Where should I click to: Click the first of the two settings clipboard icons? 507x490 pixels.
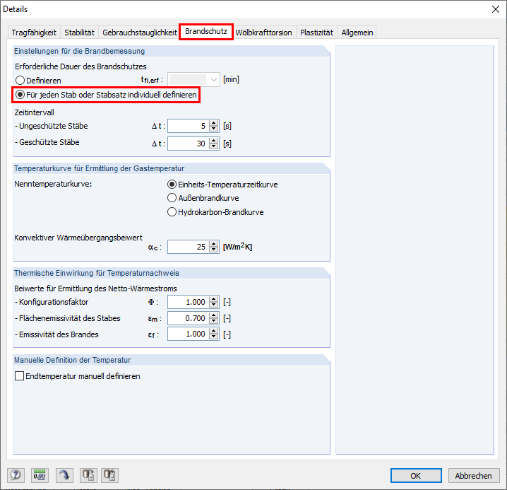[88, 475]
